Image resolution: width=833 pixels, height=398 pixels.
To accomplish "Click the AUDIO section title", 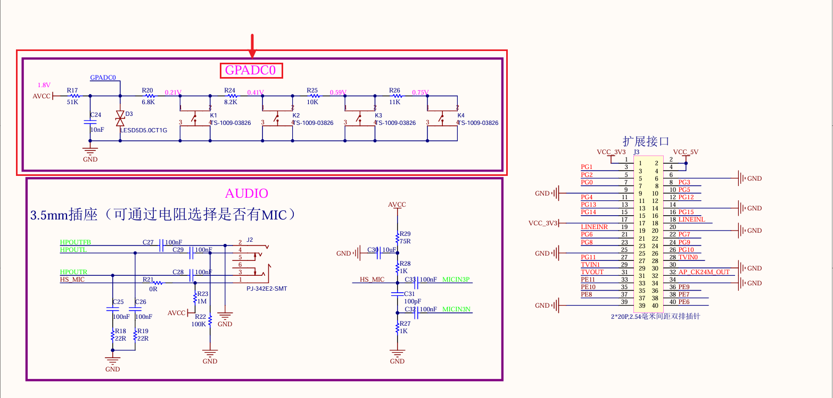I will tap(246, 193).
